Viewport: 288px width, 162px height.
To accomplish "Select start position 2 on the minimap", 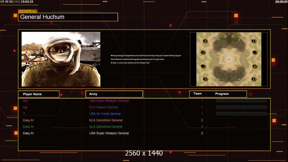I will pos(205,79).
